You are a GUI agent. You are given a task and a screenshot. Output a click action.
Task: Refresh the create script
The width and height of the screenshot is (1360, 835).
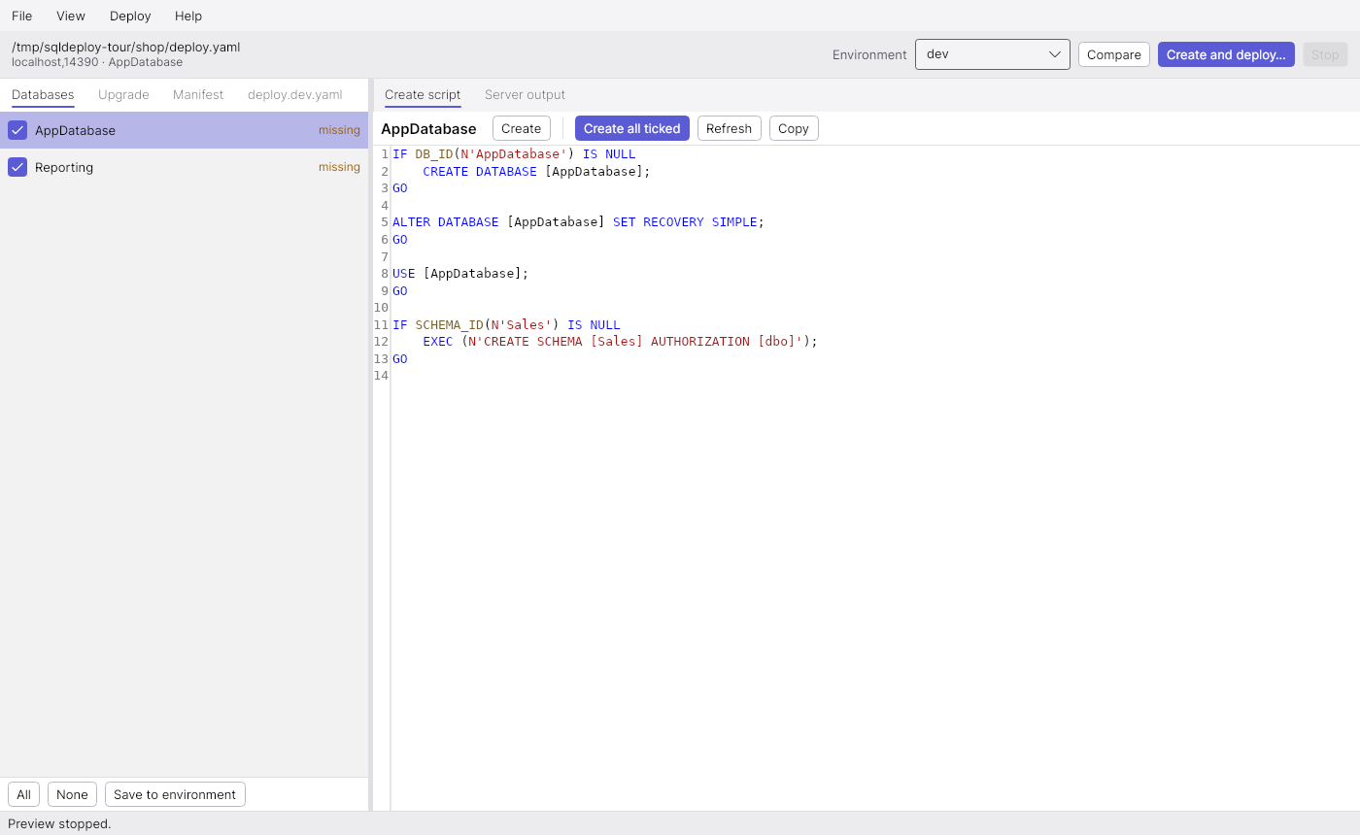click(x=730, y=128)
